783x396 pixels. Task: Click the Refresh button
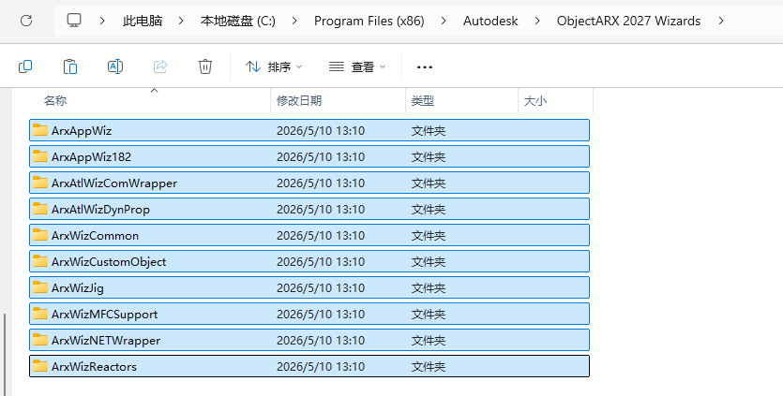pyautogui.click(x=26, y=21)
